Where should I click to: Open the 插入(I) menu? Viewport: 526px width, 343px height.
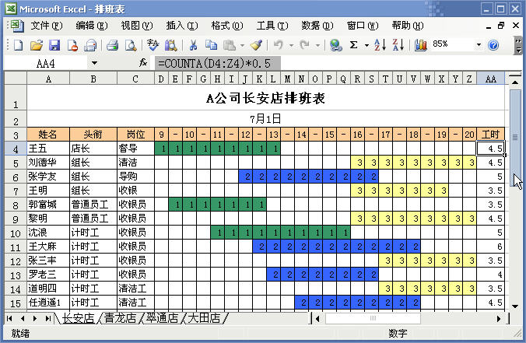(x=182, y=26)
